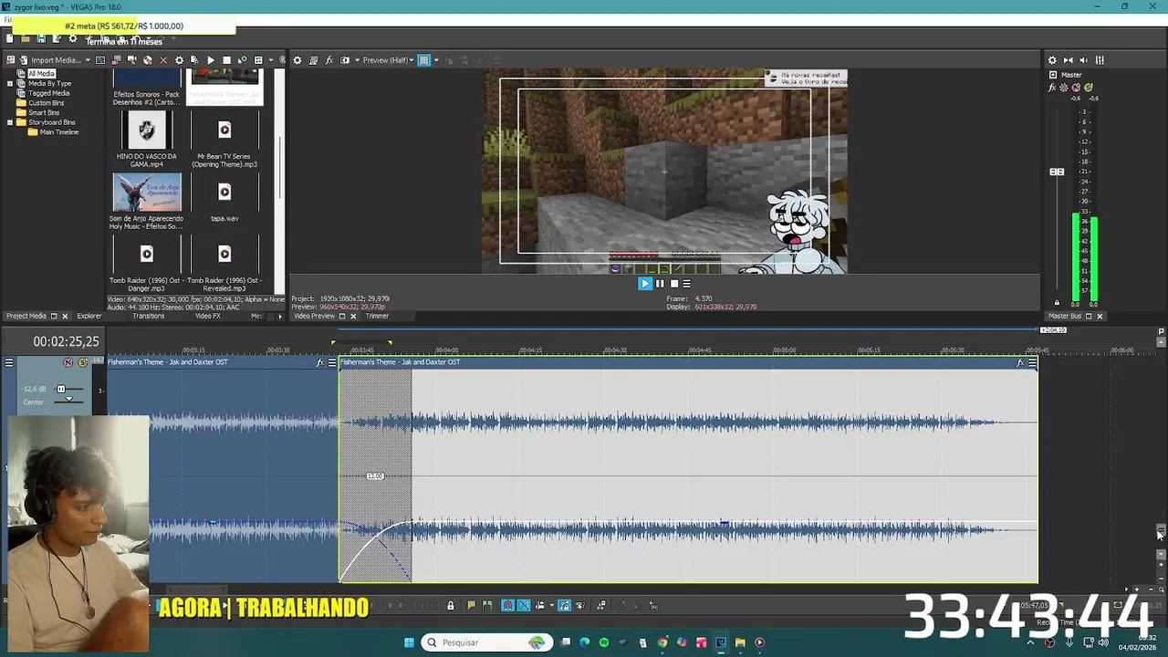Image resolution: width=1168 pixels, height=657 pixels.
Task: Select the Som de Anjo Aparecendo thumbnail
Action: click(147, 193)
